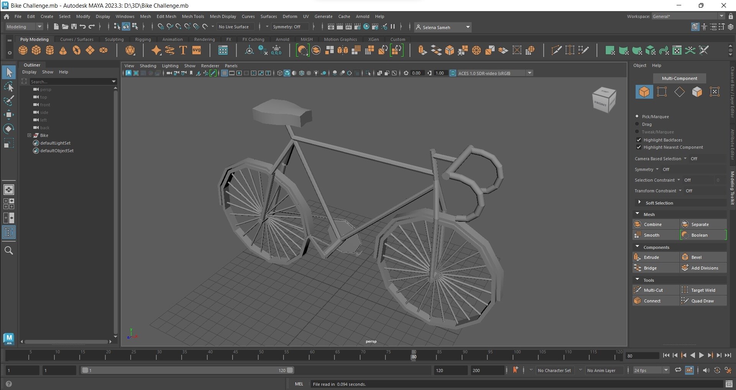Select the polygon Type text tool

[183, 51]
